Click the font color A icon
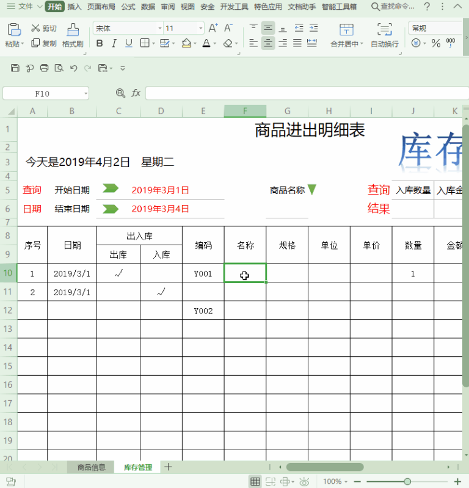 coord(206,43)
